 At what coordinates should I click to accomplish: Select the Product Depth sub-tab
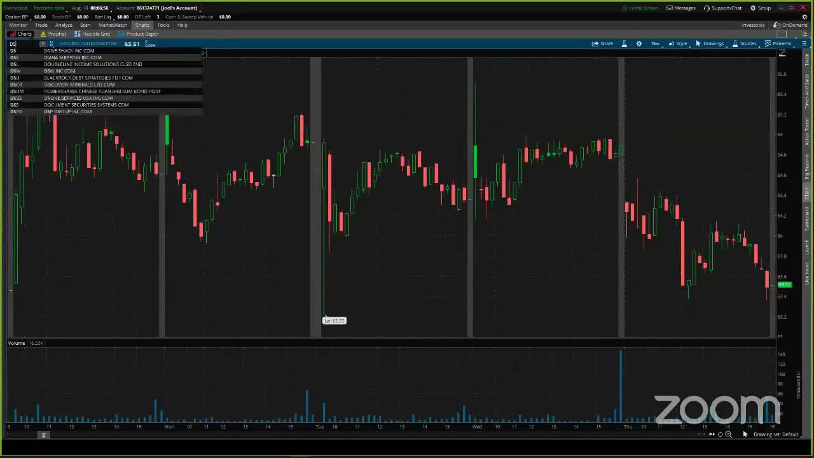point(138,34)
